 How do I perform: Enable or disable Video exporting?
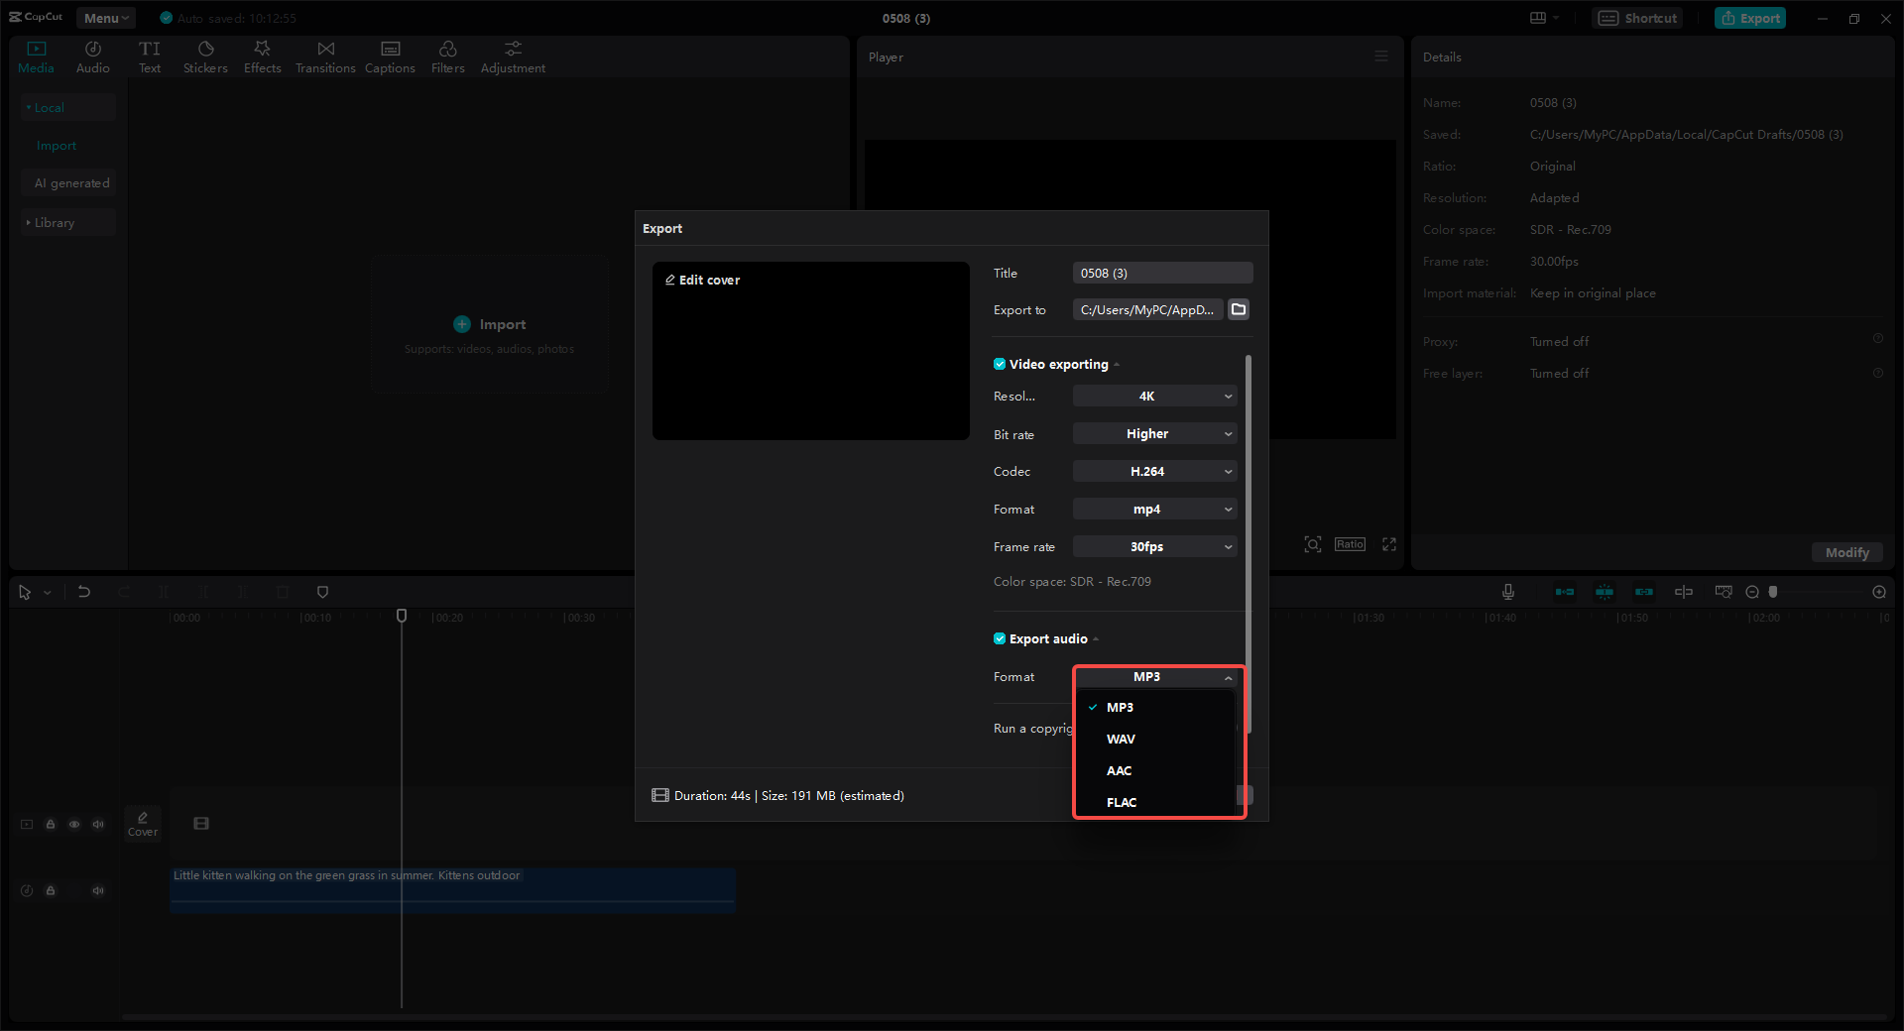pos(999,364)
